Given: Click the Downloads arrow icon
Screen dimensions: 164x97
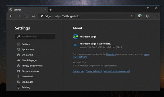Looking at the screenshot, I should coord(18,77).
